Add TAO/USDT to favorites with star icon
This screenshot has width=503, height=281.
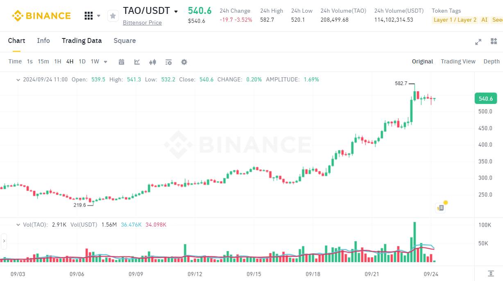pyautogui.click(x=113, y=16)
